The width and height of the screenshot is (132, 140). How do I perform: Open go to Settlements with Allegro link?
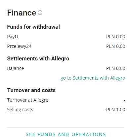tap(93, 78)
